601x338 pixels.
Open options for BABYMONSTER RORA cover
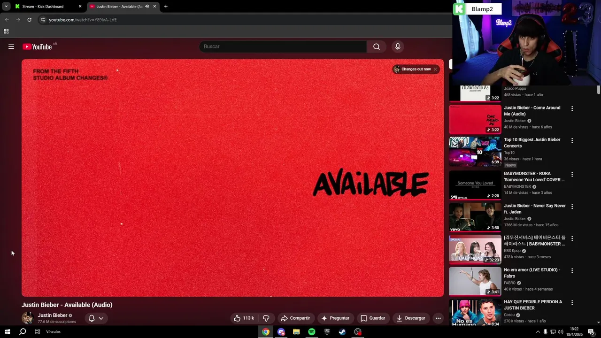[x=572, y=174]
